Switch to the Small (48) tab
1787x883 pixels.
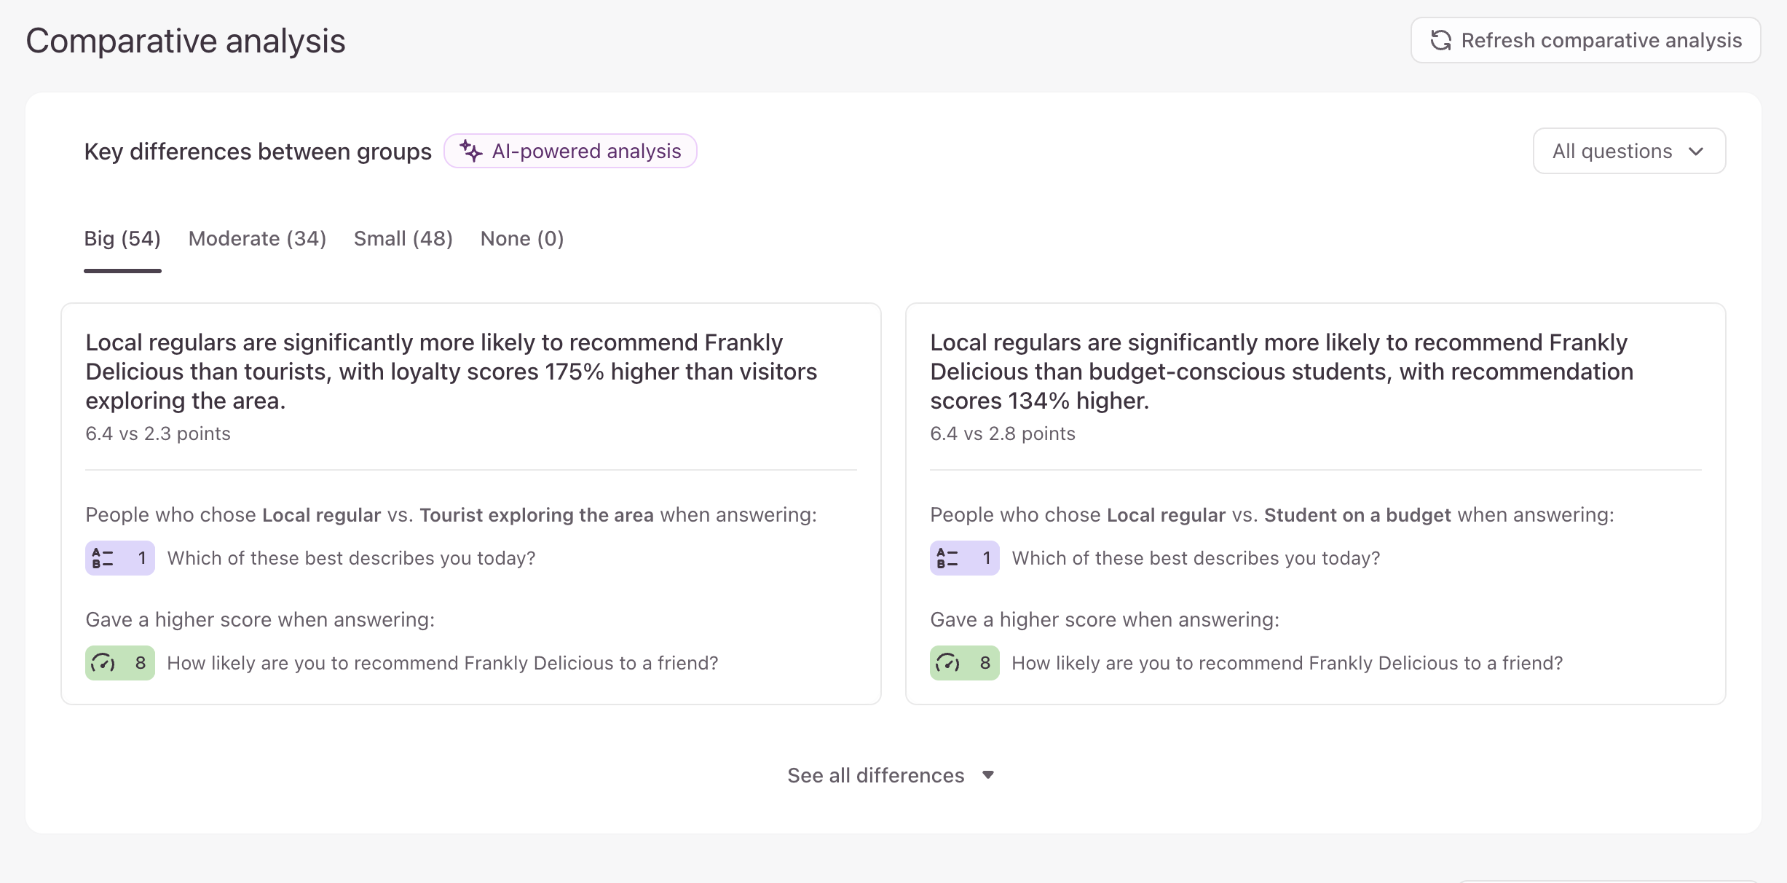403,238
